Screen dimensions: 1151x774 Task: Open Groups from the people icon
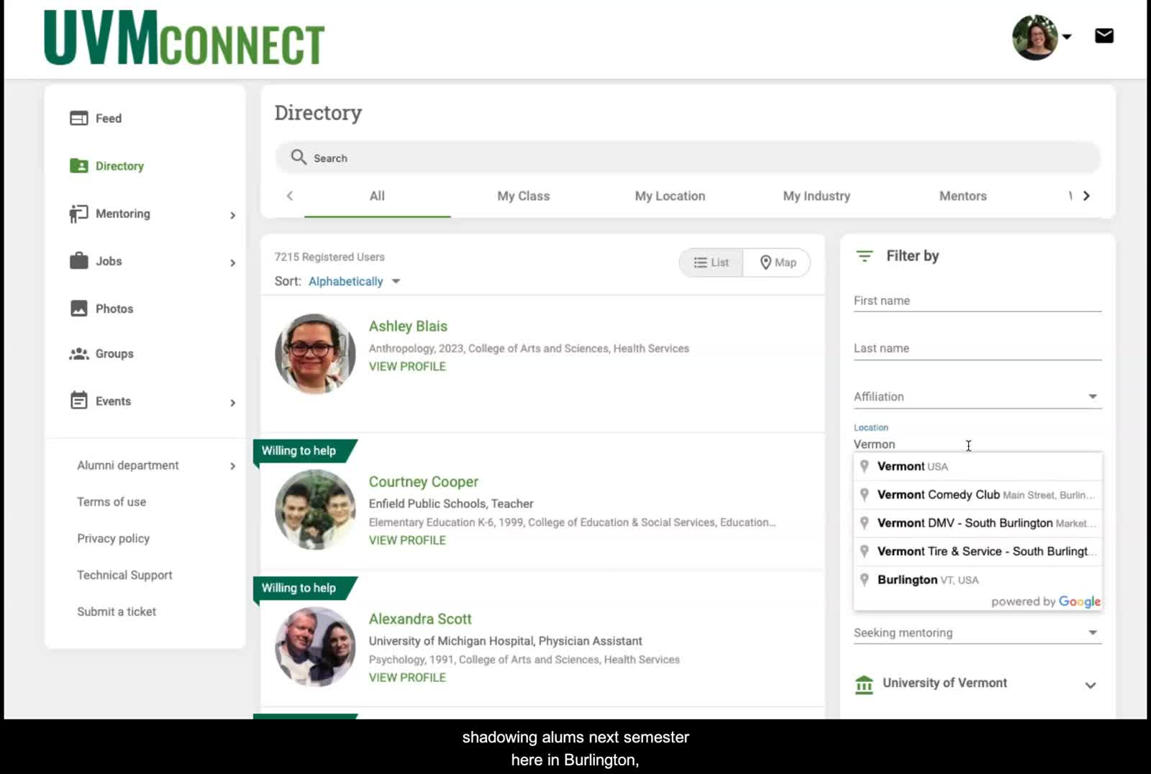tap(78, 354)
